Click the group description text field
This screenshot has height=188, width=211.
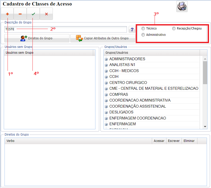[x=65, y=29]
